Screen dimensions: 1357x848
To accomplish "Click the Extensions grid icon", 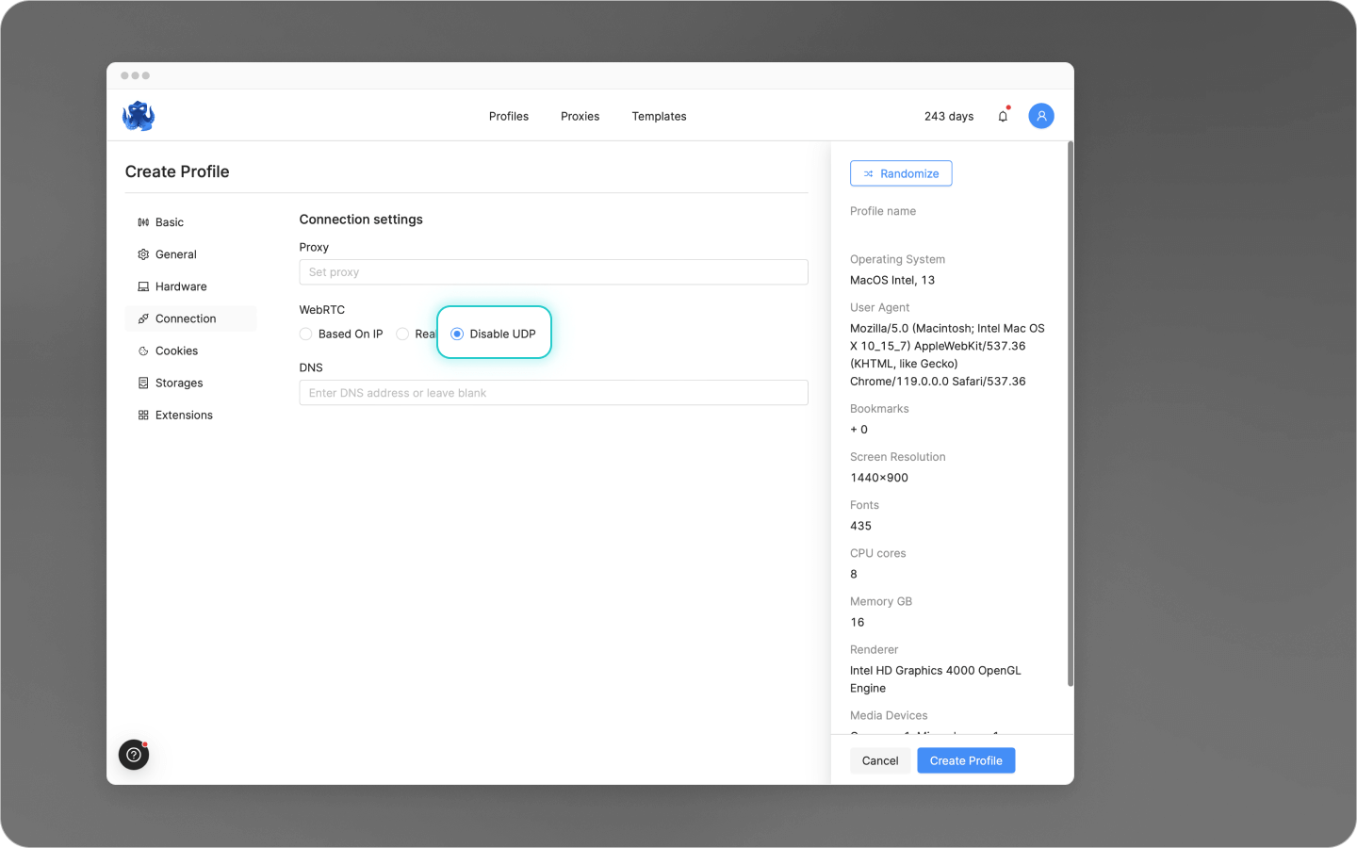I will (142, 415).
